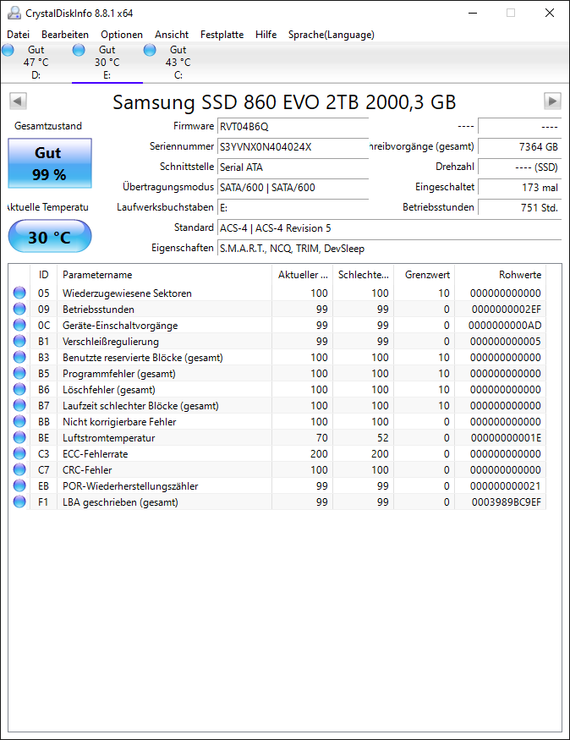Click status orb for Betriebsstunden attribute row
The image size is (570, 740).
point(19,310)
